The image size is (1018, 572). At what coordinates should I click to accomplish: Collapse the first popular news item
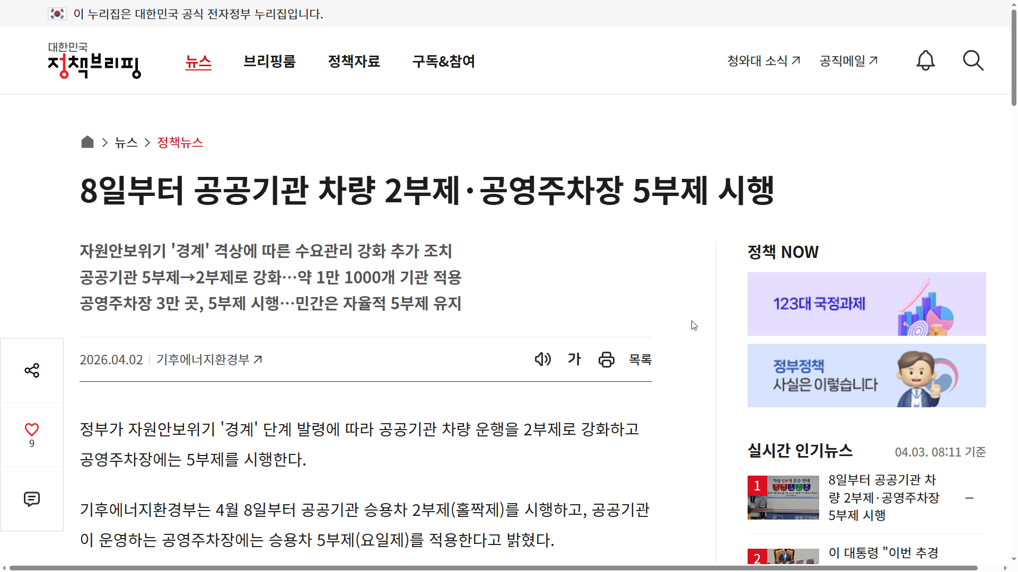[x=970, y=498]
